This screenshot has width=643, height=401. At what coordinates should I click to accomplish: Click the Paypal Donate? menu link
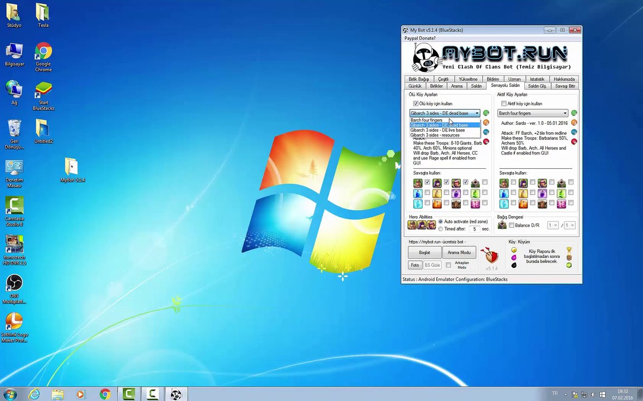(x=420, y=38)
